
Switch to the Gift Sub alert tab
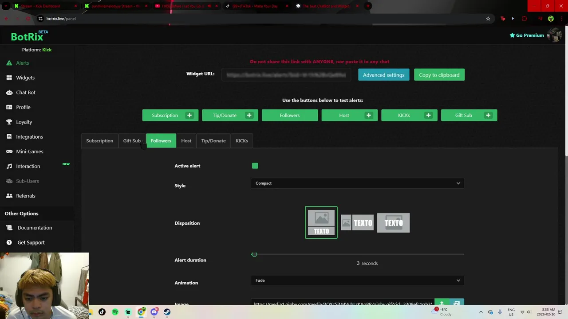(132, 141)
